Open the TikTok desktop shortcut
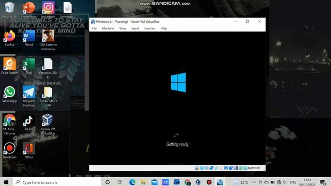The width and height of the screenshot is (331, 186). [29, 122]
